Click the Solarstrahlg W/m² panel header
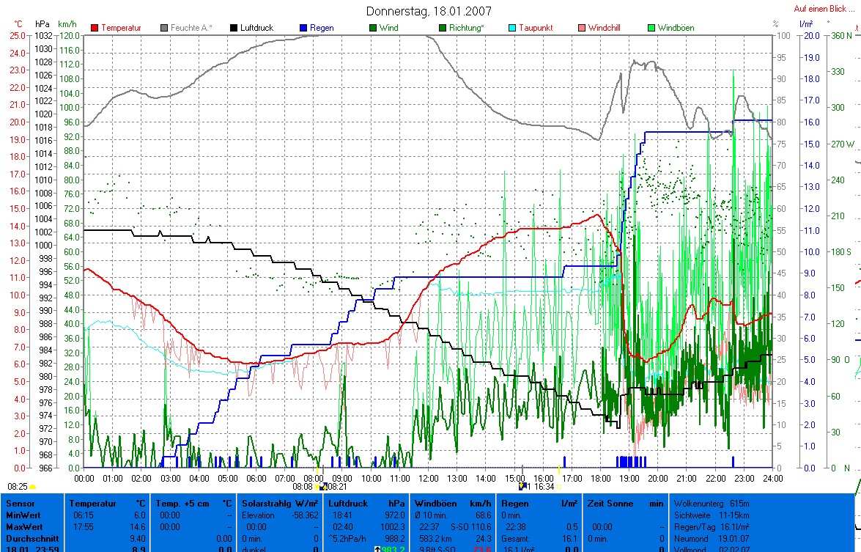Image resolution: width=861 pixels, height=552 pixels. (279, 504)
